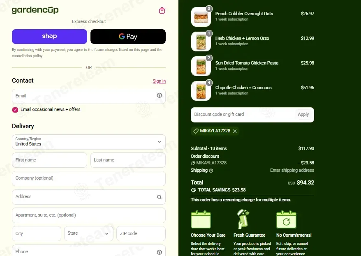
Task: Open the State dropdown
Action: 89,233
